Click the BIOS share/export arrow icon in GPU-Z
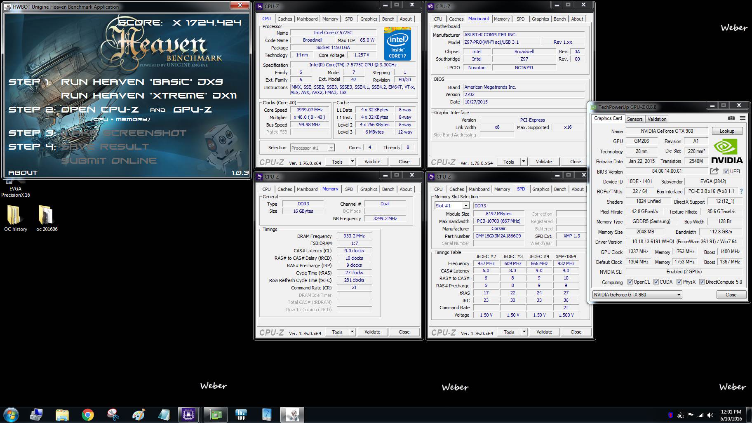The height and width of the screenshot is (423, 752). click(714, 171)
